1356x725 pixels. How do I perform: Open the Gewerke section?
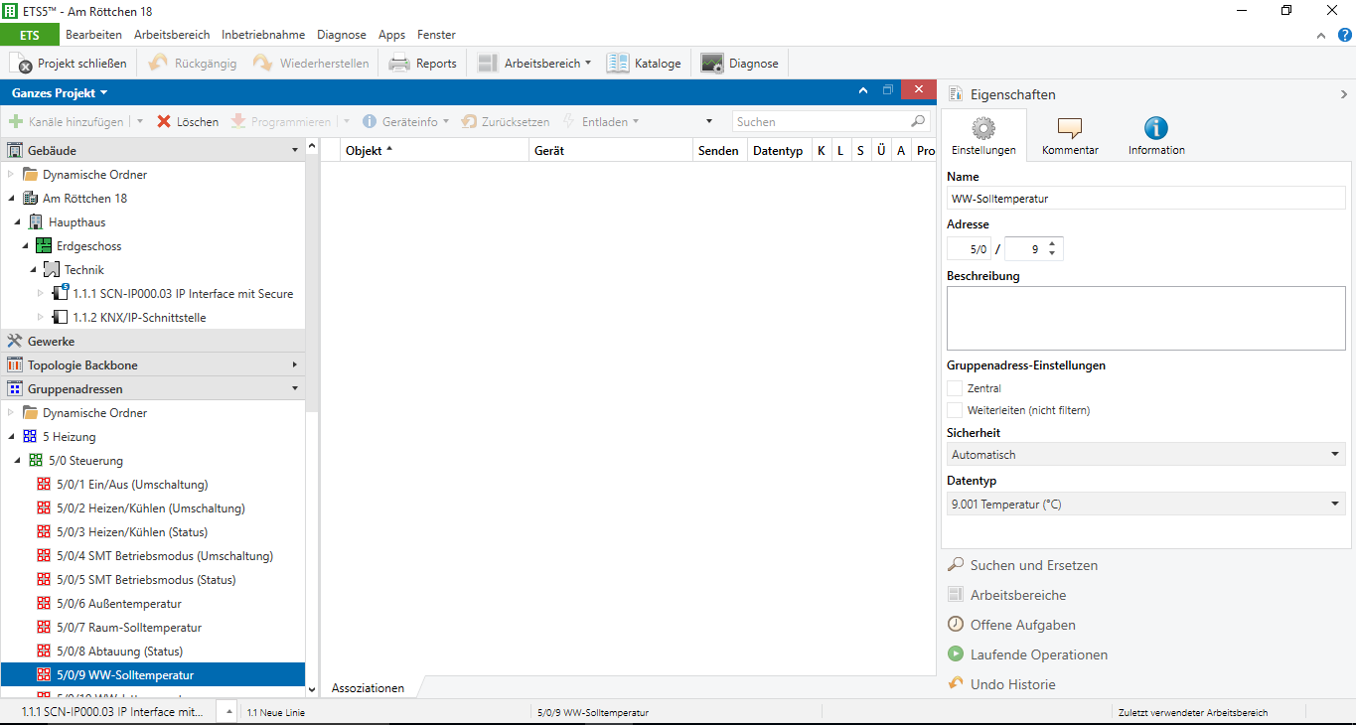[x=152, y=341]
